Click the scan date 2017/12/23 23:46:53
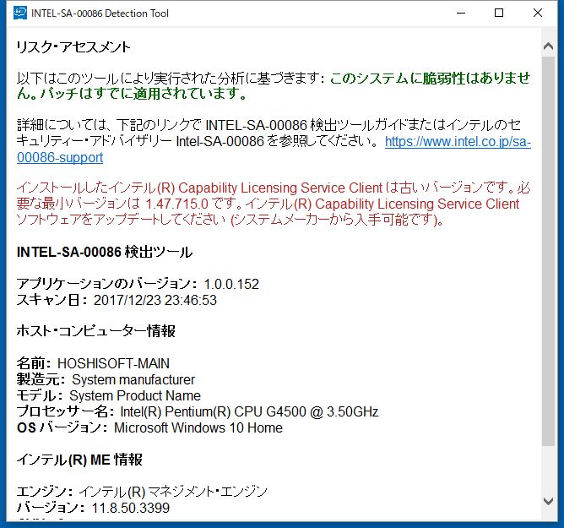Screen dimensions: 564x528 (155, 300)
